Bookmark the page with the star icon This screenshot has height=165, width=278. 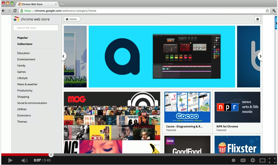pos(267,11)
